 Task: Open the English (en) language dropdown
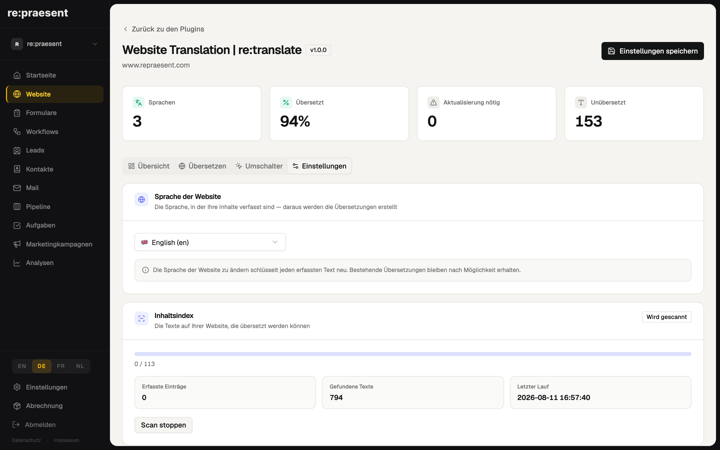[210, 242]
